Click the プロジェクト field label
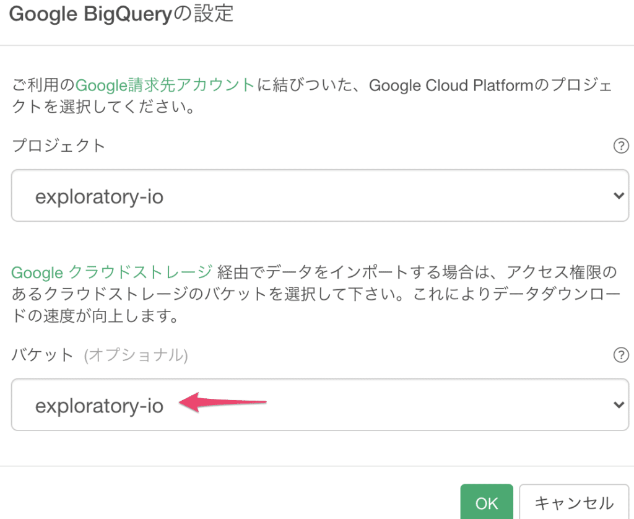Screen dimensions: 634x519 click(x=59, y=146)
